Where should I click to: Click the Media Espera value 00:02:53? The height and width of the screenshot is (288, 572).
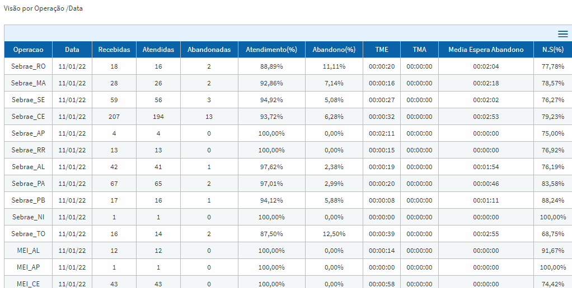click(x=486, y=117)
